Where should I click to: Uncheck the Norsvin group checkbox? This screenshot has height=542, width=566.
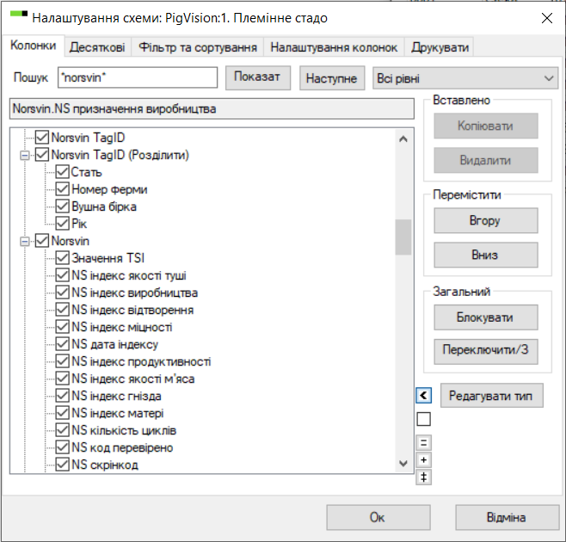tap(42, 241)
